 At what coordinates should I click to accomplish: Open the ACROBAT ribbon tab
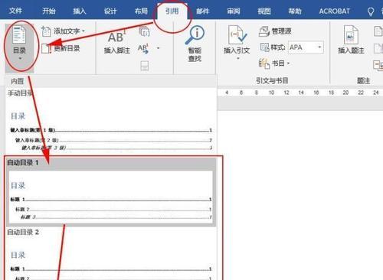[x=334, y=11]
